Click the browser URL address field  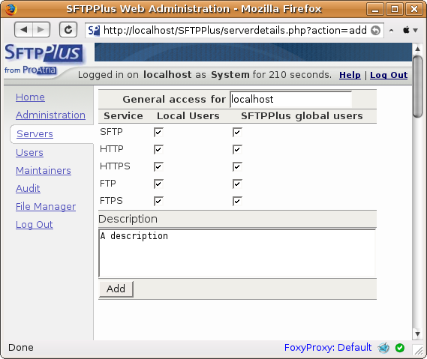pyautogui.click(x=235, y=30)
